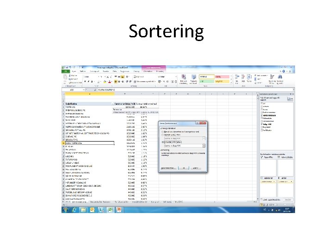This screenshot has height=249, width=333.
Task: Open the Name Box dropdown arrow
Action: [83, 90]
